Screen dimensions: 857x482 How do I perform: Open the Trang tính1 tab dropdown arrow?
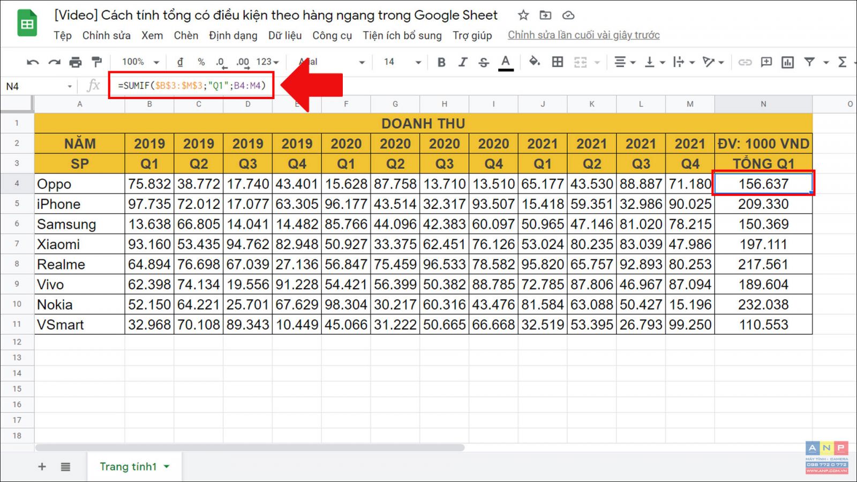click(x=167, y=467)
